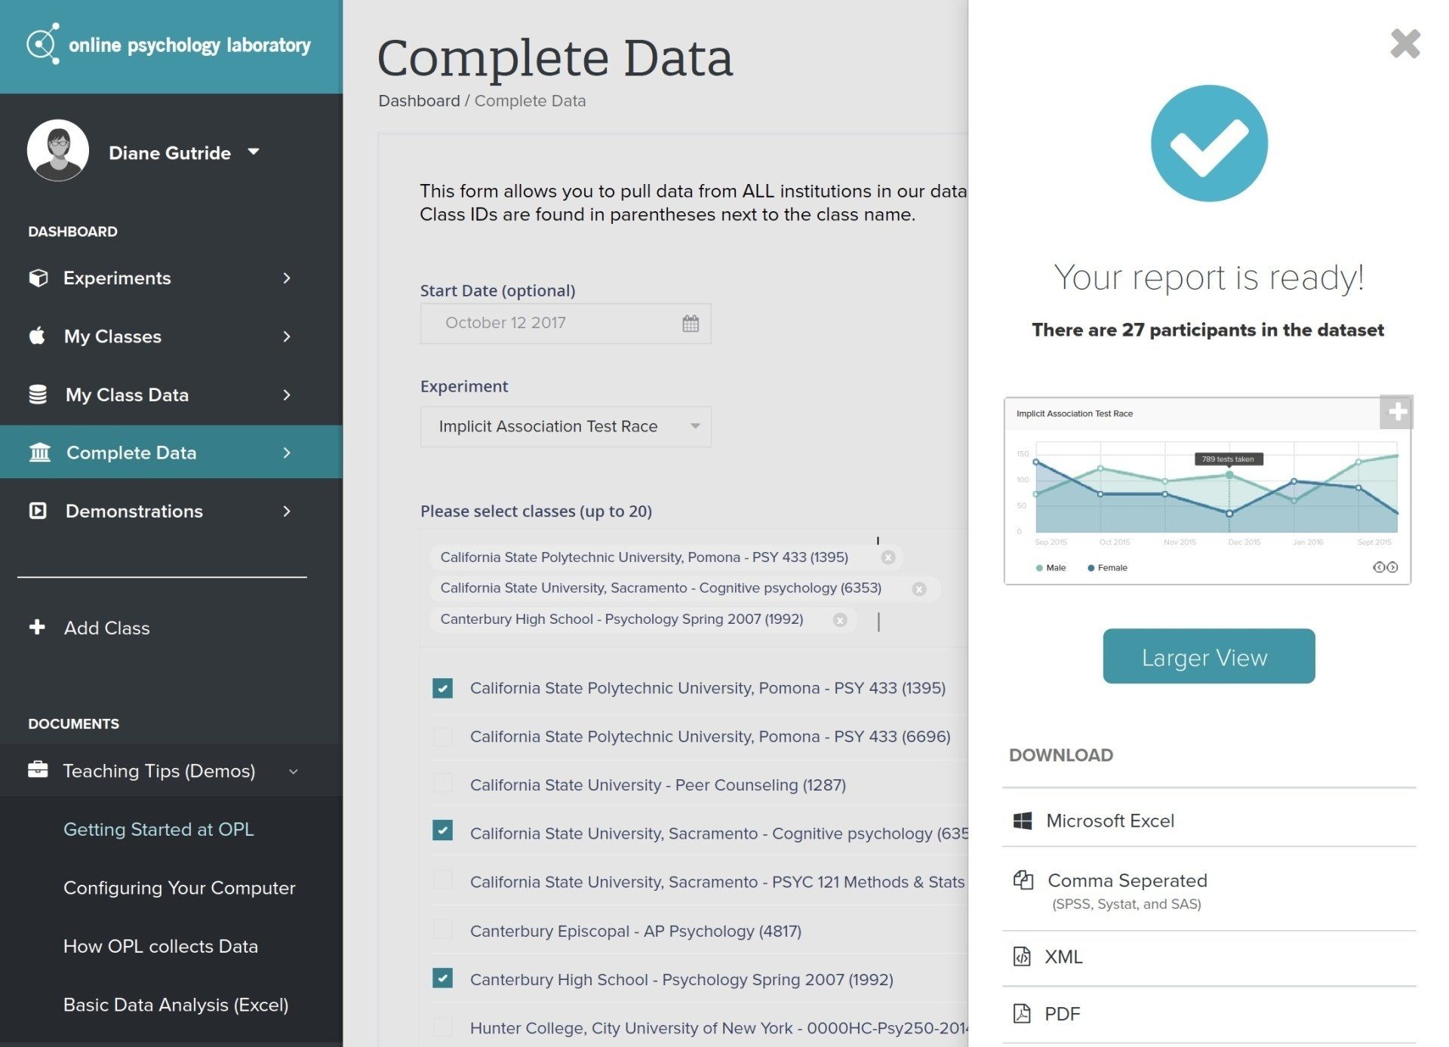1449x1047 pixels.
Task: Open the Start Date calendar picker icon
Action: coord(690,323)
